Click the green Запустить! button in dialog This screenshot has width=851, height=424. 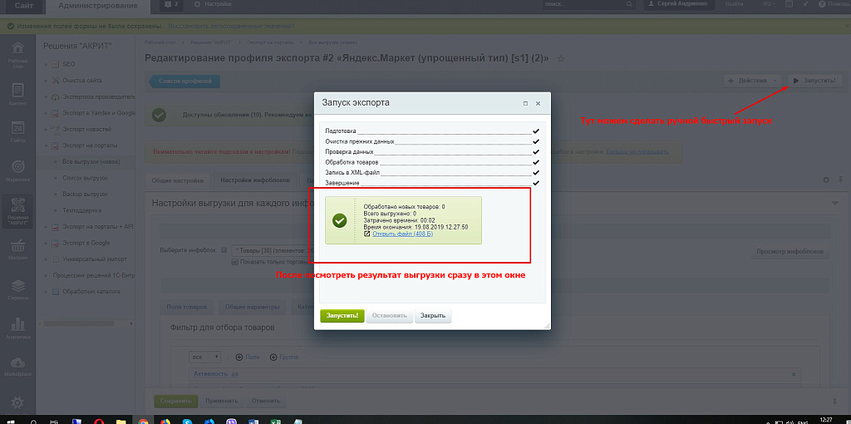tap(342, 316)
